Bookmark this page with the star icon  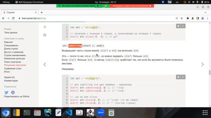point(182,18)
